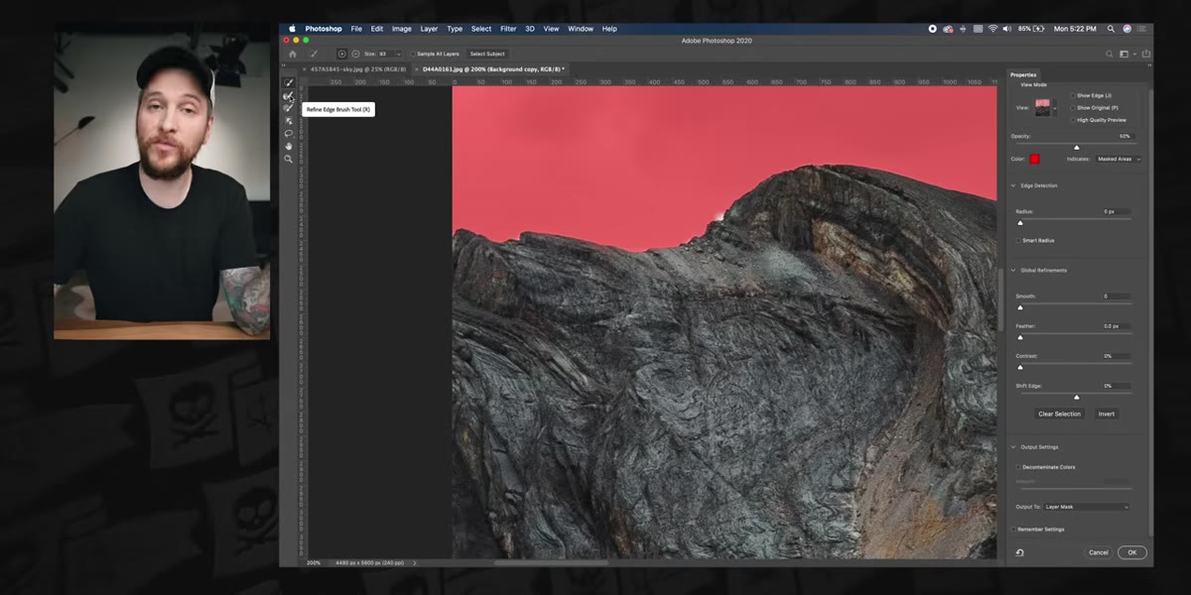Open the Indicates Masked Areas dropdown
The width and height of the screenshot is (1191, 595).
point(1119,159)
